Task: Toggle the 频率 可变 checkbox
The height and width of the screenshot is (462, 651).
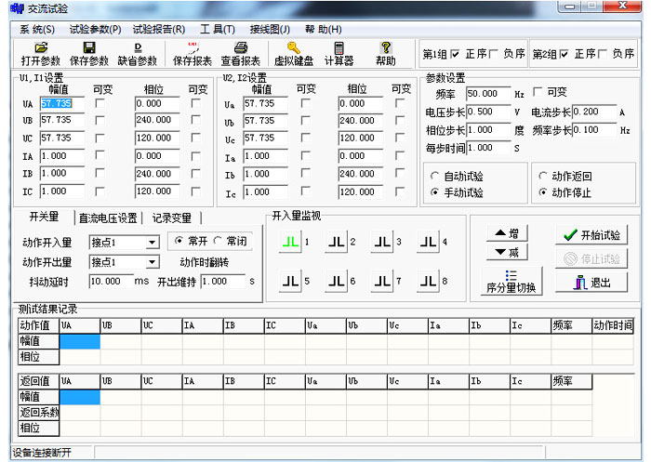Action: [x=538, y=93]
